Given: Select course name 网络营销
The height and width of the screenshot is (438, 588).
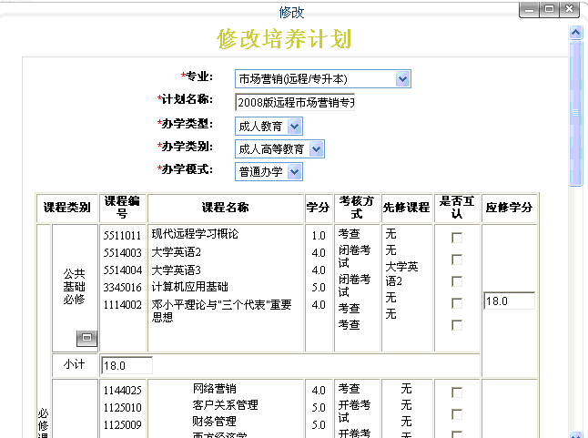Looking at the screenshot, I should [215, 389].
